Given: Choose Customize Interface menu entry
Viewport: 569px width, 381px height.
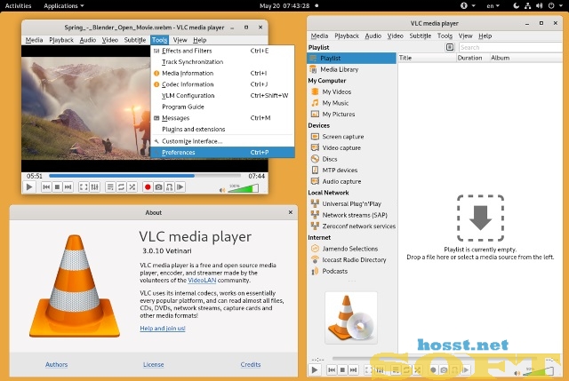Looking at the screenshot, I should (x=222, y=141).
